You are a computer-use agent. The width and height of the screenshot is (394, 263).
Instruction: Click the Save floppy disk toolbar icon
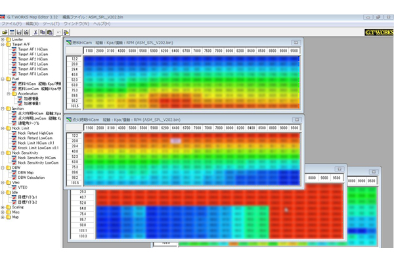(x=20, y=32)
